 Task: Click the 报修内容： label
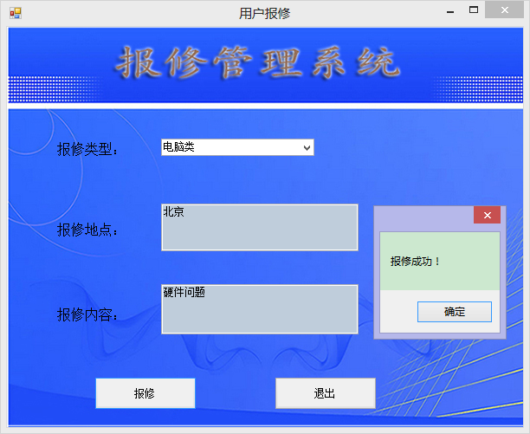pyautogui.click(x=87, y=314)
